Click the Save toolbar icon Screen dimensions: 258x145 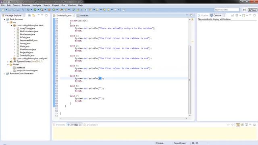pyautogui.click(x=10, y=10)
